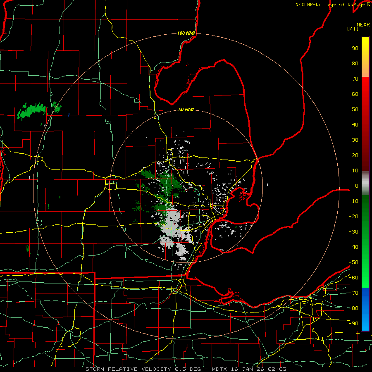Click the -20 scale label

[353, 216]
